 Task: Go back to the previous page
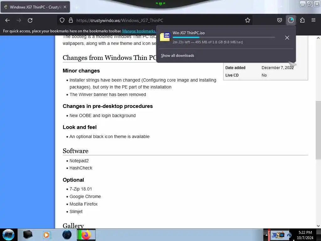[8, 20]
